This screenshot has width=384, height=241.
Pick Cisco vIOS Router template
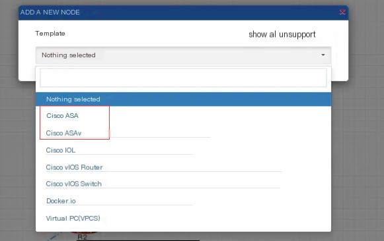click(74, 167)
